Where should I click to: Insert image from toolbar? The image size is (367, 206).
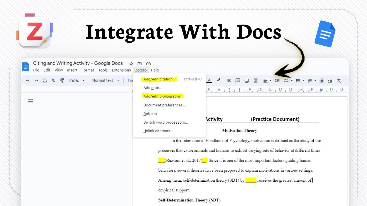(247, 81)
